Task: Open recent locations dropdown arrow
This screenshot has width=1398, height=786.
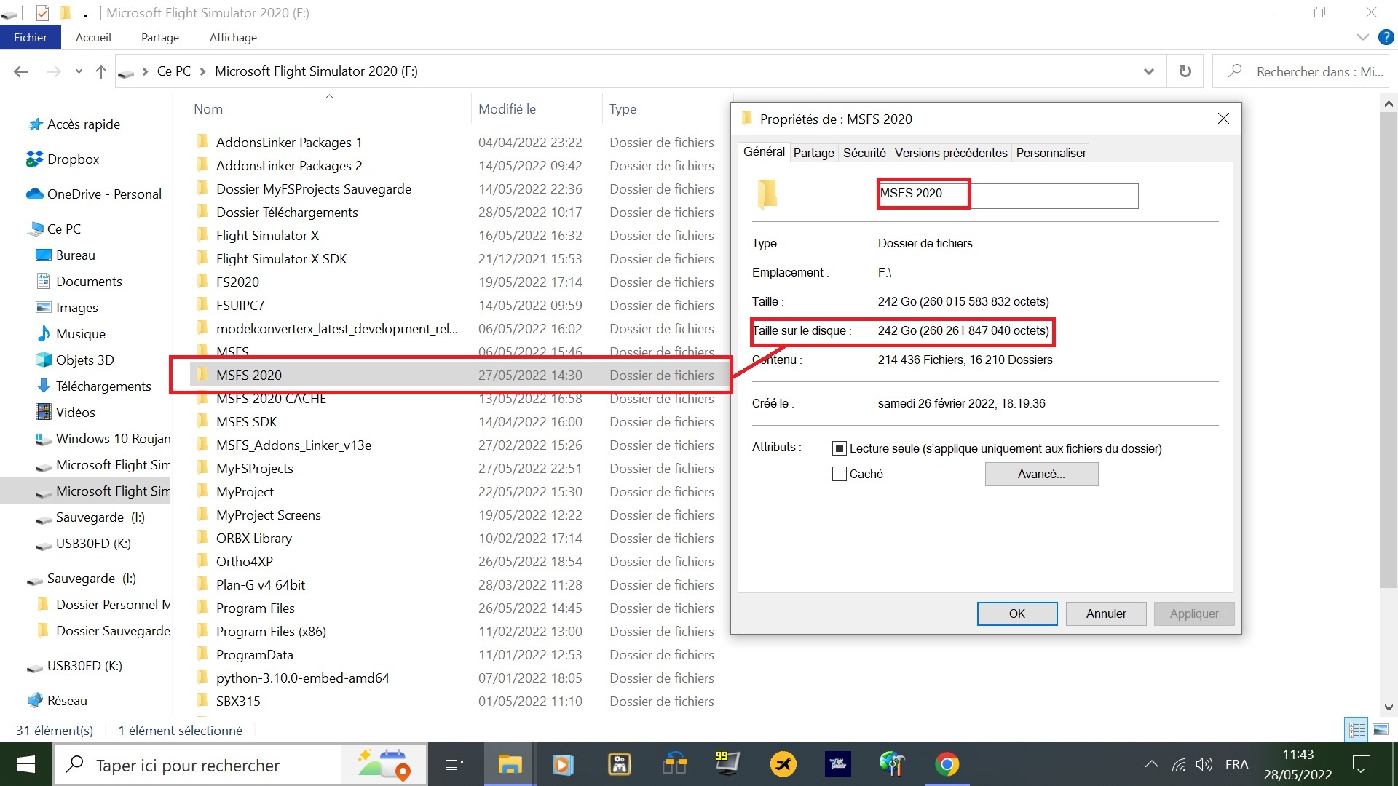Action: (x=79, y=71)
